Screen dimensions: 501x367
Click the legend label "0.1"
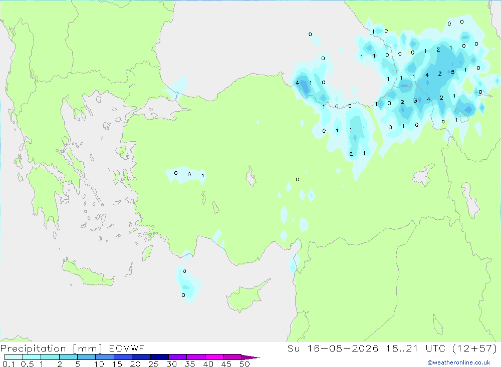pos(9,364)
